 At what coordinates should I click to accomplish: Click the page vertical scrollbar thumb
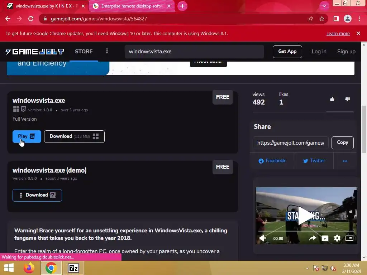tap(364, 129)
